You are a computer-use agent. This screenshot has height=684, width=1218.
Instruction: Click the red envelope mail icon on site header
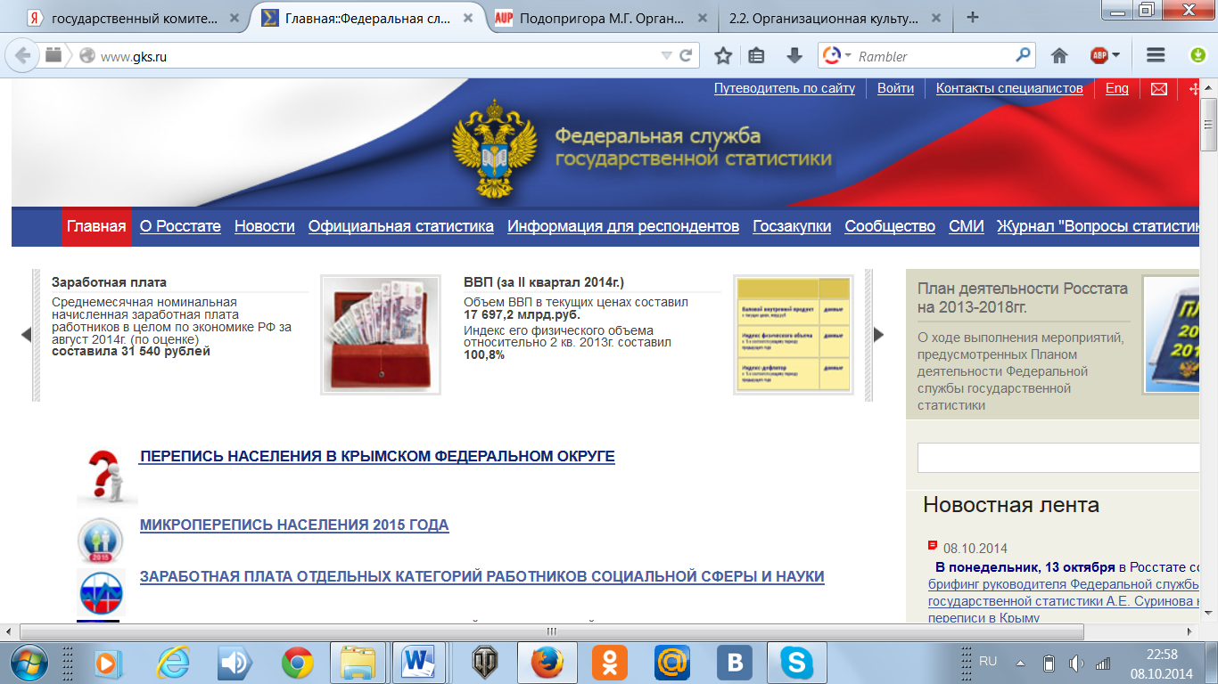pyautogui.click(x=1158, y=89)
